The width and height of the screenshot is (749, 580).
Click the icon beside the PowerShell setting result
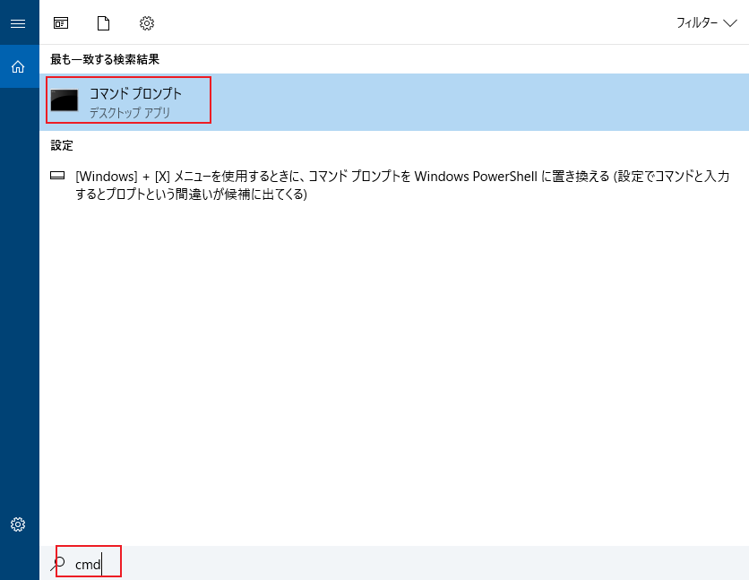[57, 177]
